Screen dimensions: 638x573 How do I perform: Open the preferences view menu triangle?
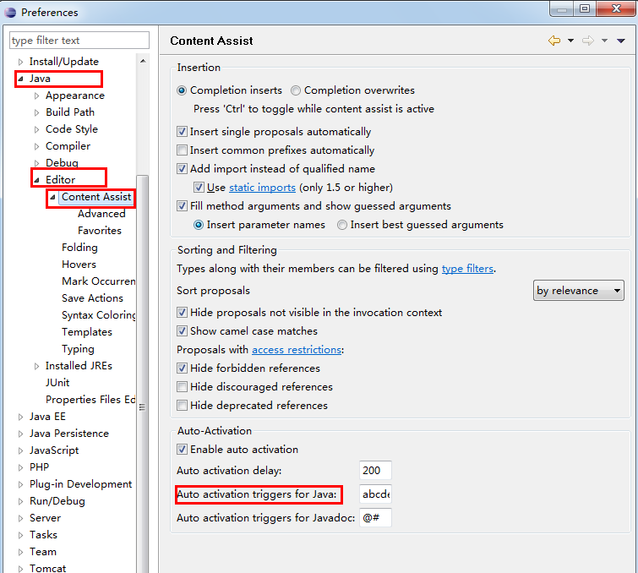(621, 41)
